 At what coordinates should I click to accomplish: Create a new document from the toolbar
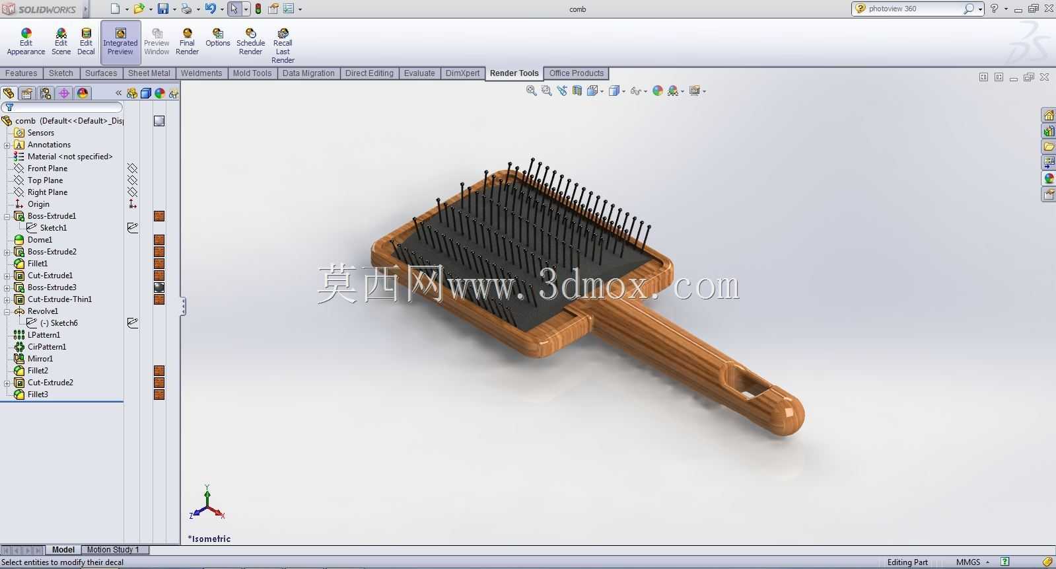click(116, 9)
